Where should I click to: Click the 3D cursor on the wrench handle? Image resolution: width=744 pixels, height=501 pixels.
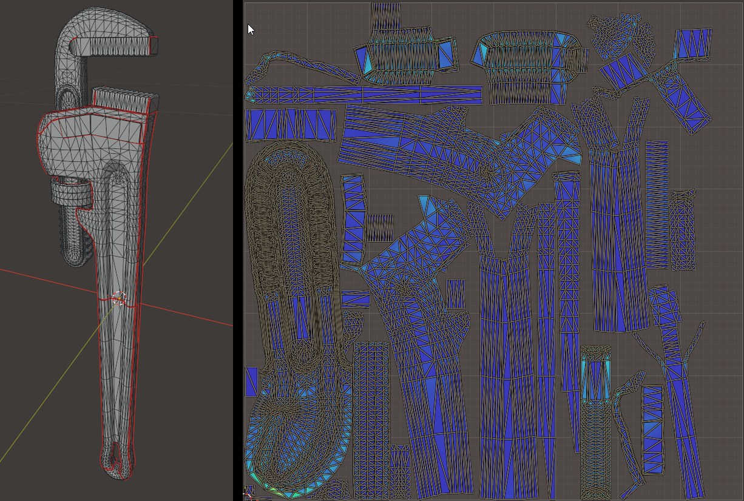pyautogui.click(x=119, y=298)
